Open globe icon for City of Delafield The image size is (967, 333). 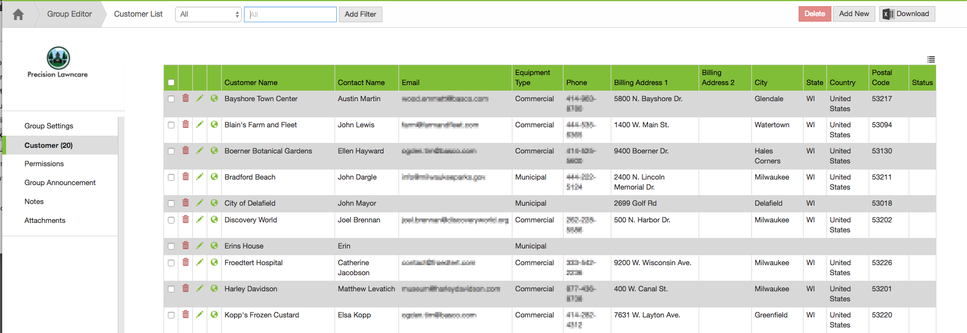coord(214,203)
